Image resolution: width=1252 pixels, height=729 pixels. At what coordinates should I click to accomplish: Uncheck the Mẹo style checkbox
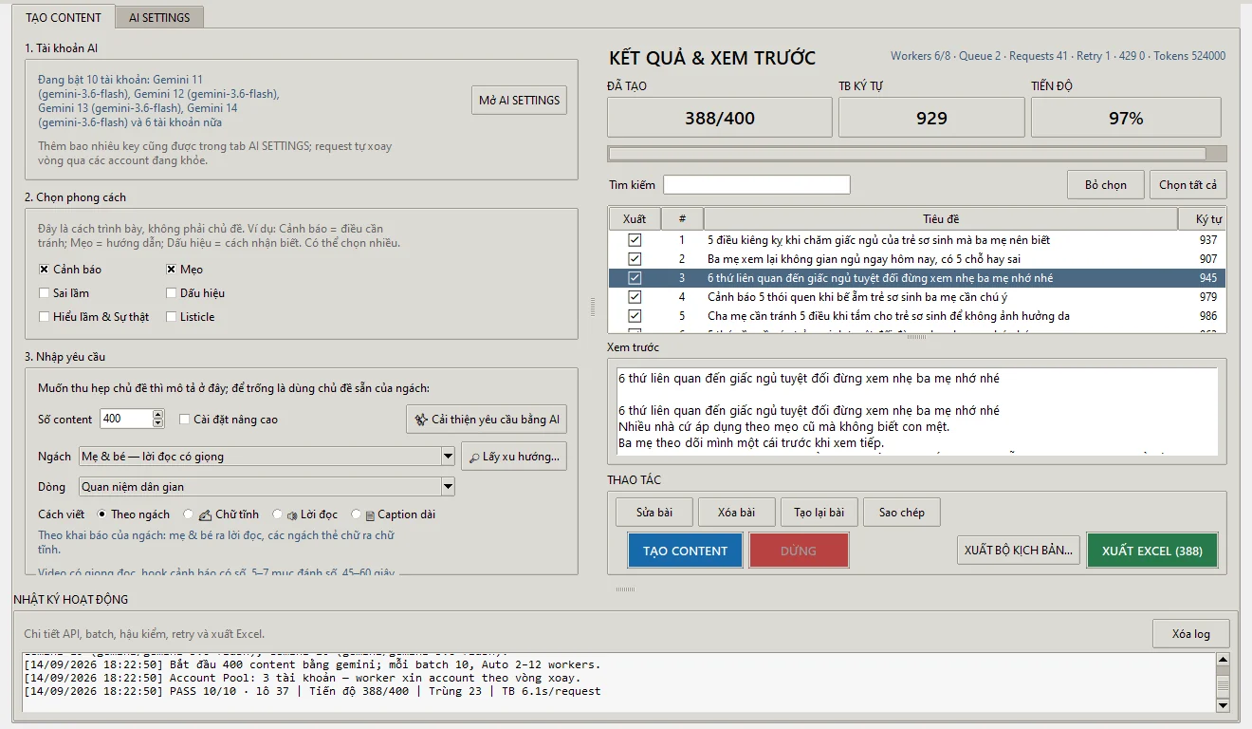coord(172,270)
